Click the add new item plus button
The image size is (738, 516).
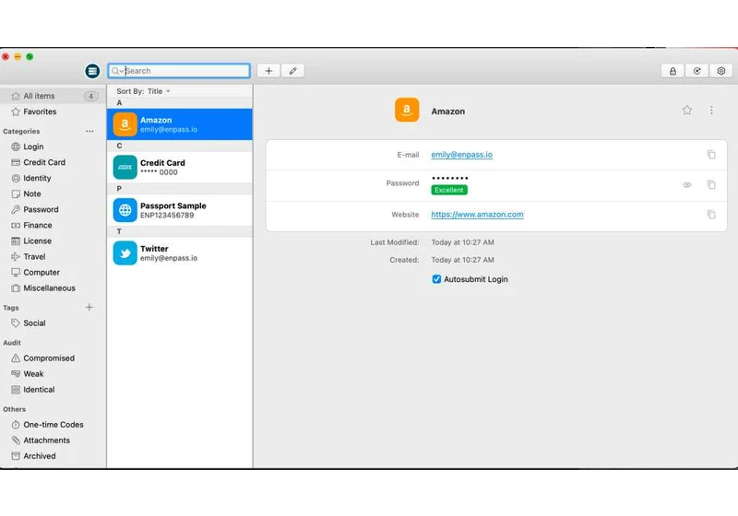tap(268, 71)
